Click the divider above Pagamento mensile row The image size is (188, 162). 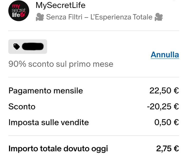tap(94, 77)
